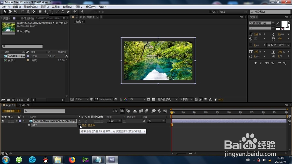Create new folder in project panel
Viewport: 292px width, 164px height.
[x=8, y=100]
